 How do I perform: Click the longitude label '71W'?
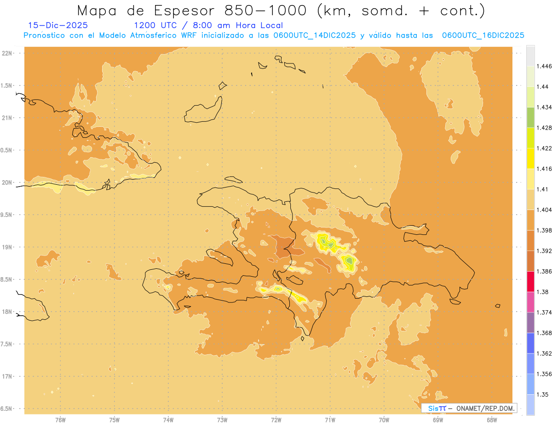point(330,420)
